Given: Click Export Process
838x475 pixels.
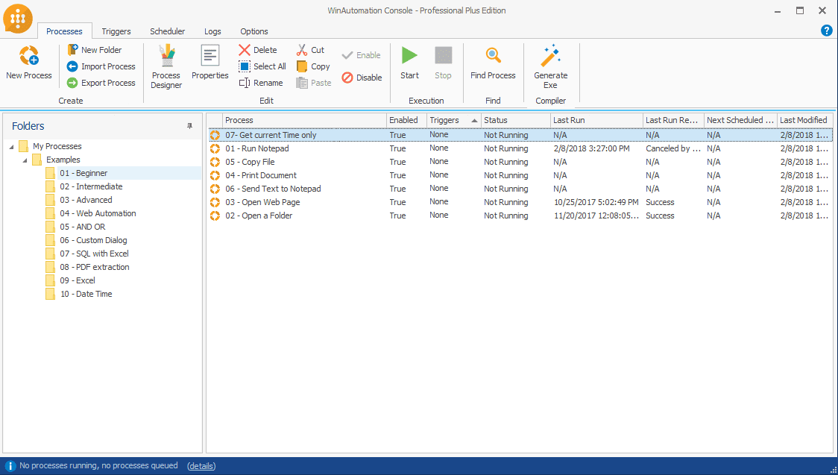Looking at the screenshot, I should coord(101,83).
